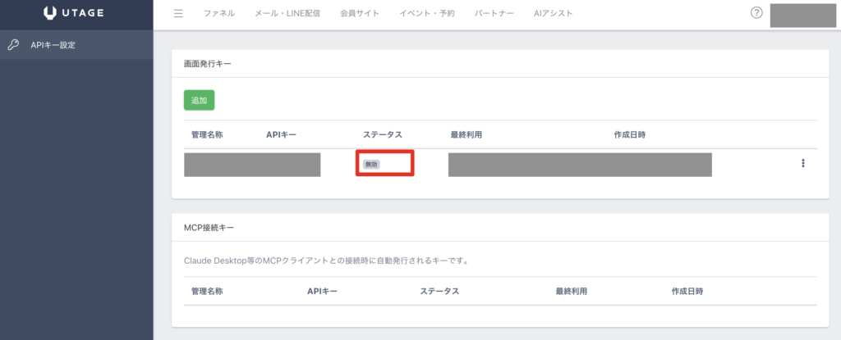This screenshot has height=340, width=841.
Task: Go to the イベント・予約 menu
Action: tap(426, 14)
